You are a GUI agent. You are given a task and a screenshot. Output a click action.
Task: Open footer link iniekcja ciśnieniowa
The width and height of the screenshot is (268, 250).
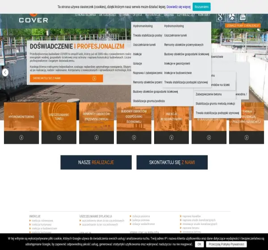[42, 221]
